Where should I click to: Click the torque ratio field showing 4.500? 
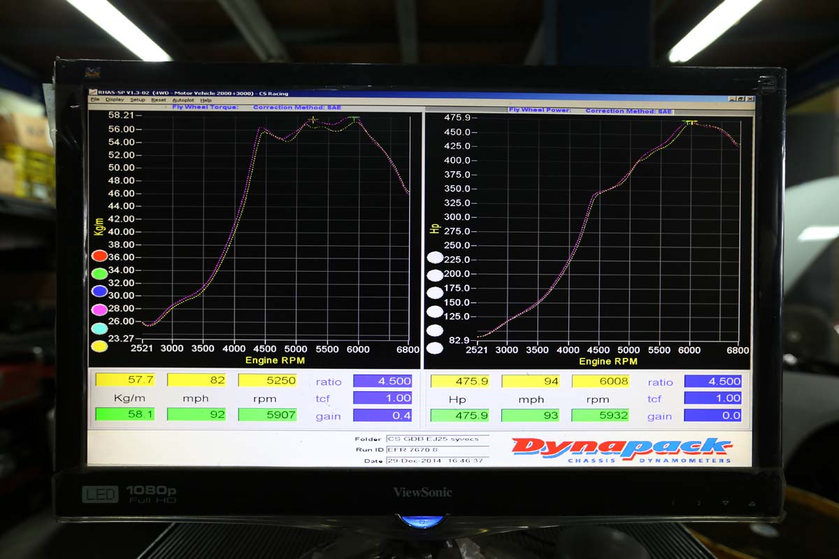click(382, 381)
